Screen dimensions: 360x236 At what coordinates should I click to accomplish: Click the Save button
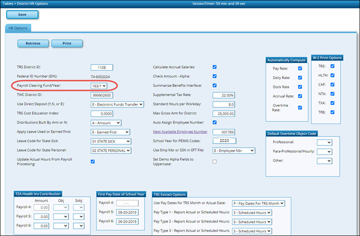tap(22, 14)
